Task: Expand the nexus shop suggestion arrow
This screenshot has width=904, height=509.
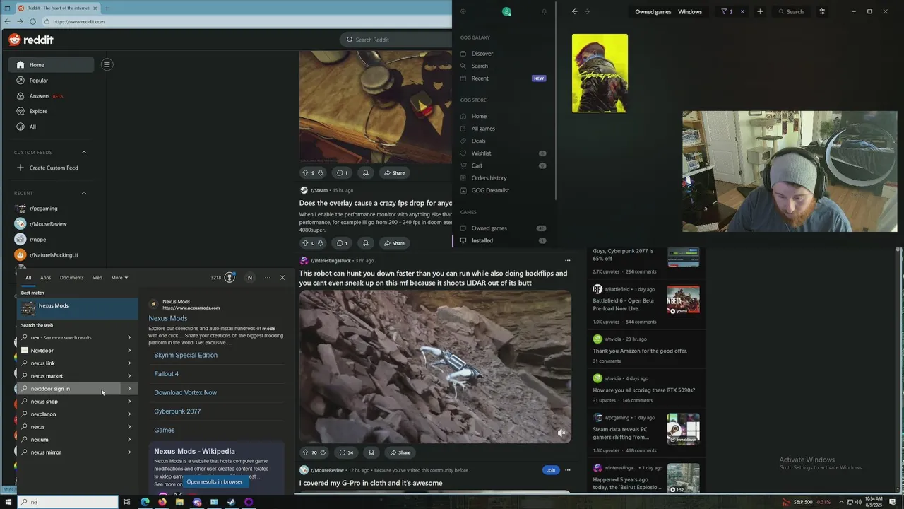Action: coord(129,402)
